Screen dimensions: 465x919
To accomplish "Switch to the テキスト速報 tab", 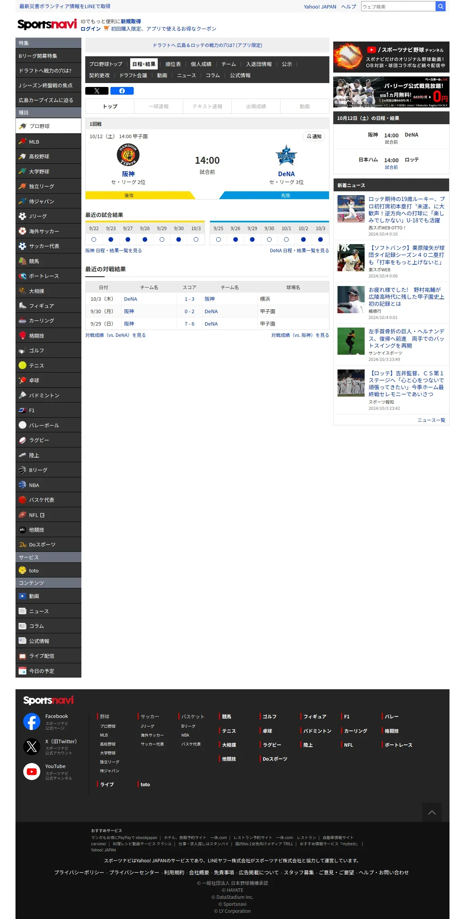I will 207,106.
